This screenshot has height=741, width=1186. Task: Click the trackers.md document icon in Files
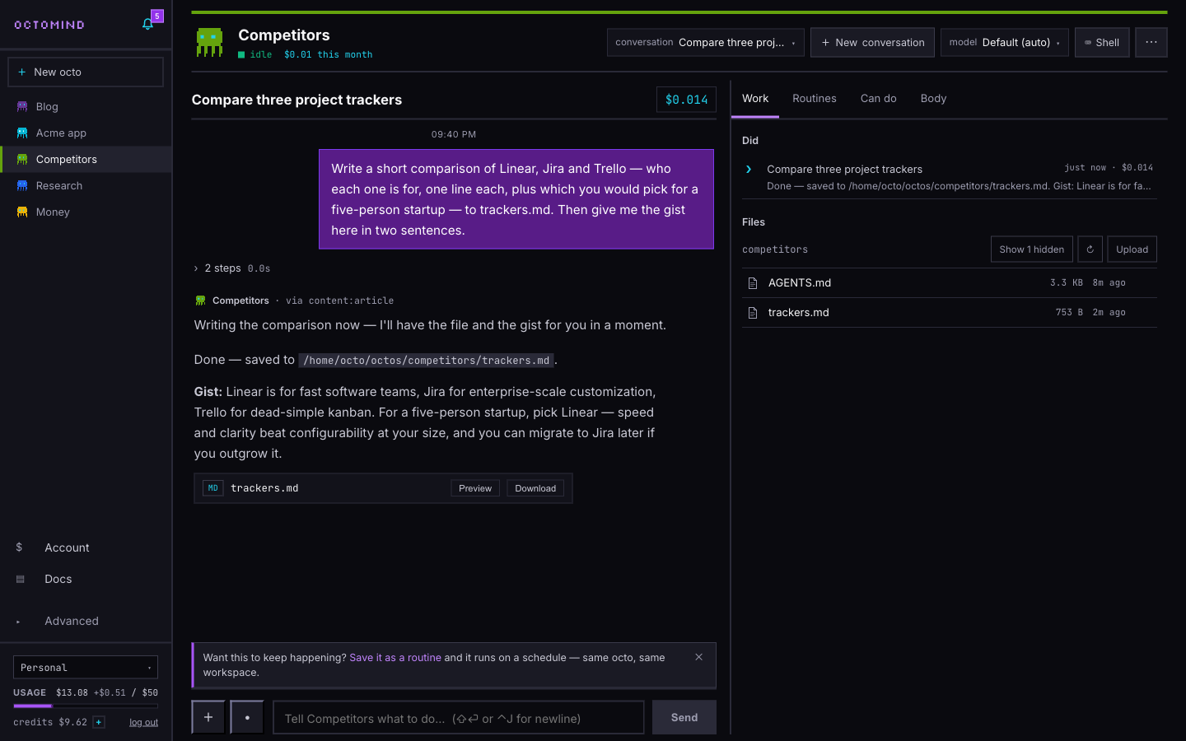click(752, 313)
